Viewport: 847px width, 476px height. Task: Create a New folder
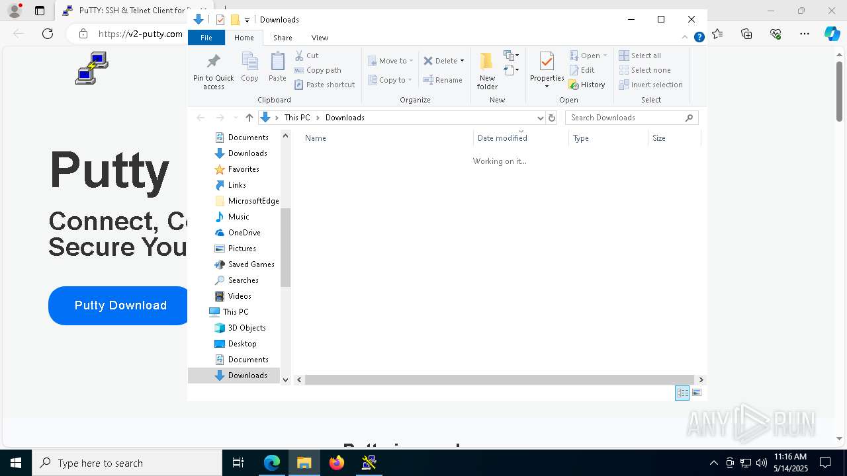click(x=487, y=71)
